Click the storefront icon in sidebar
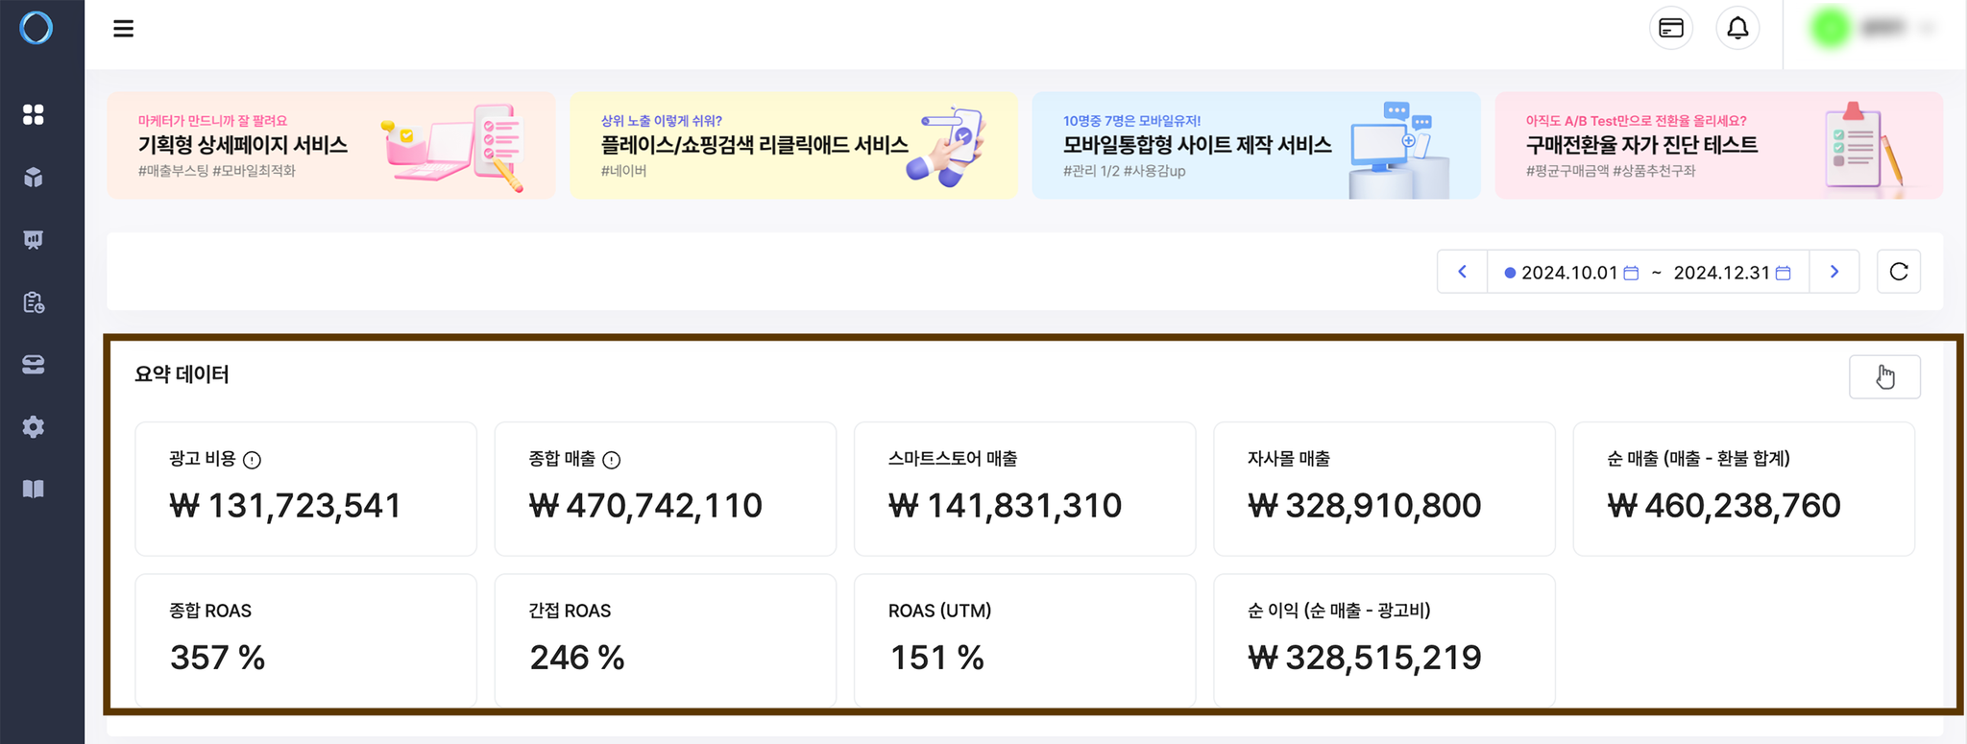 click(34, 365)
